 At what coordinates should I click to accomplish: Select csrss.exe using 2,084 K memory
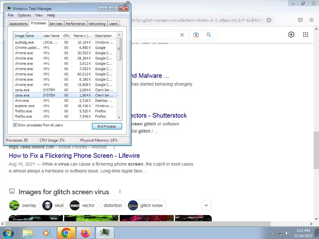click(65, 90)
